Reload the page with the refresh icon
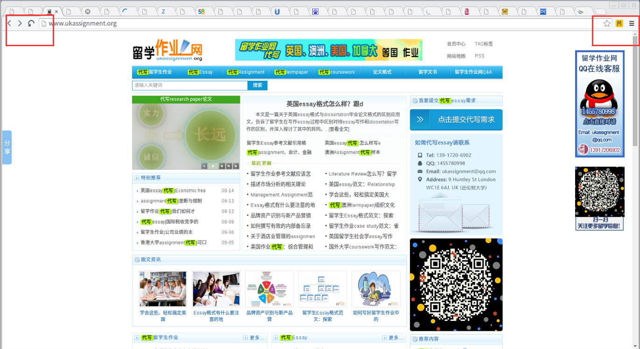 31,23
